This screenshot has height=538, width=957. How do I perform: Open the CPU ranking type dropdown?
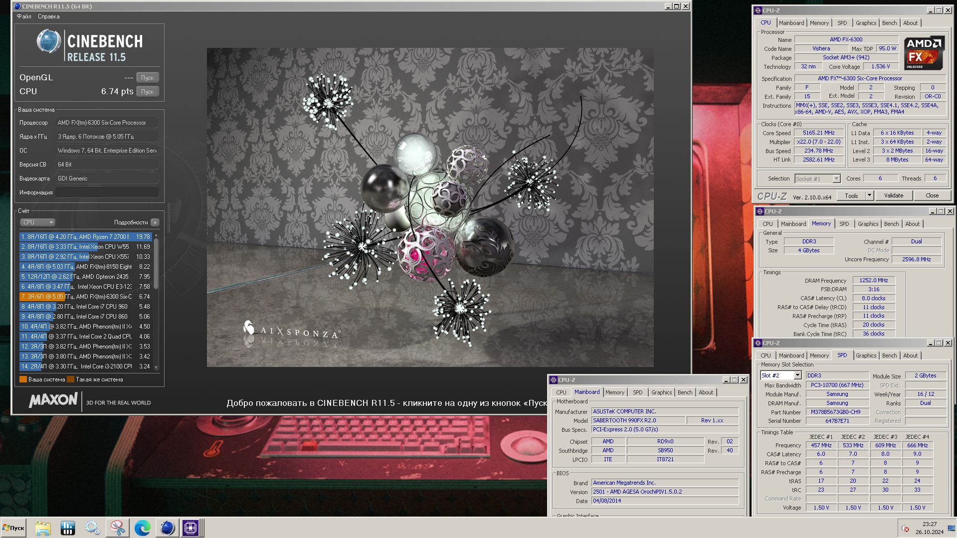click(37, 222)
